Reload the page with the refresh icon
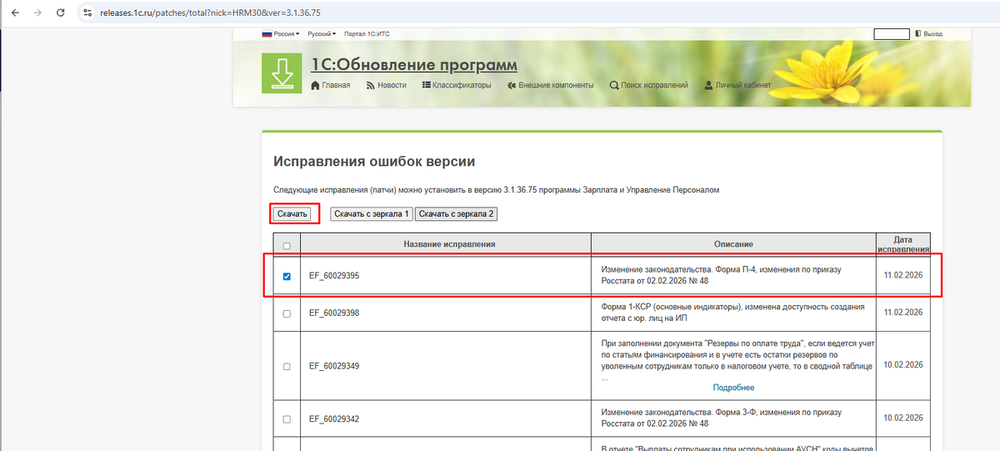 60,13
